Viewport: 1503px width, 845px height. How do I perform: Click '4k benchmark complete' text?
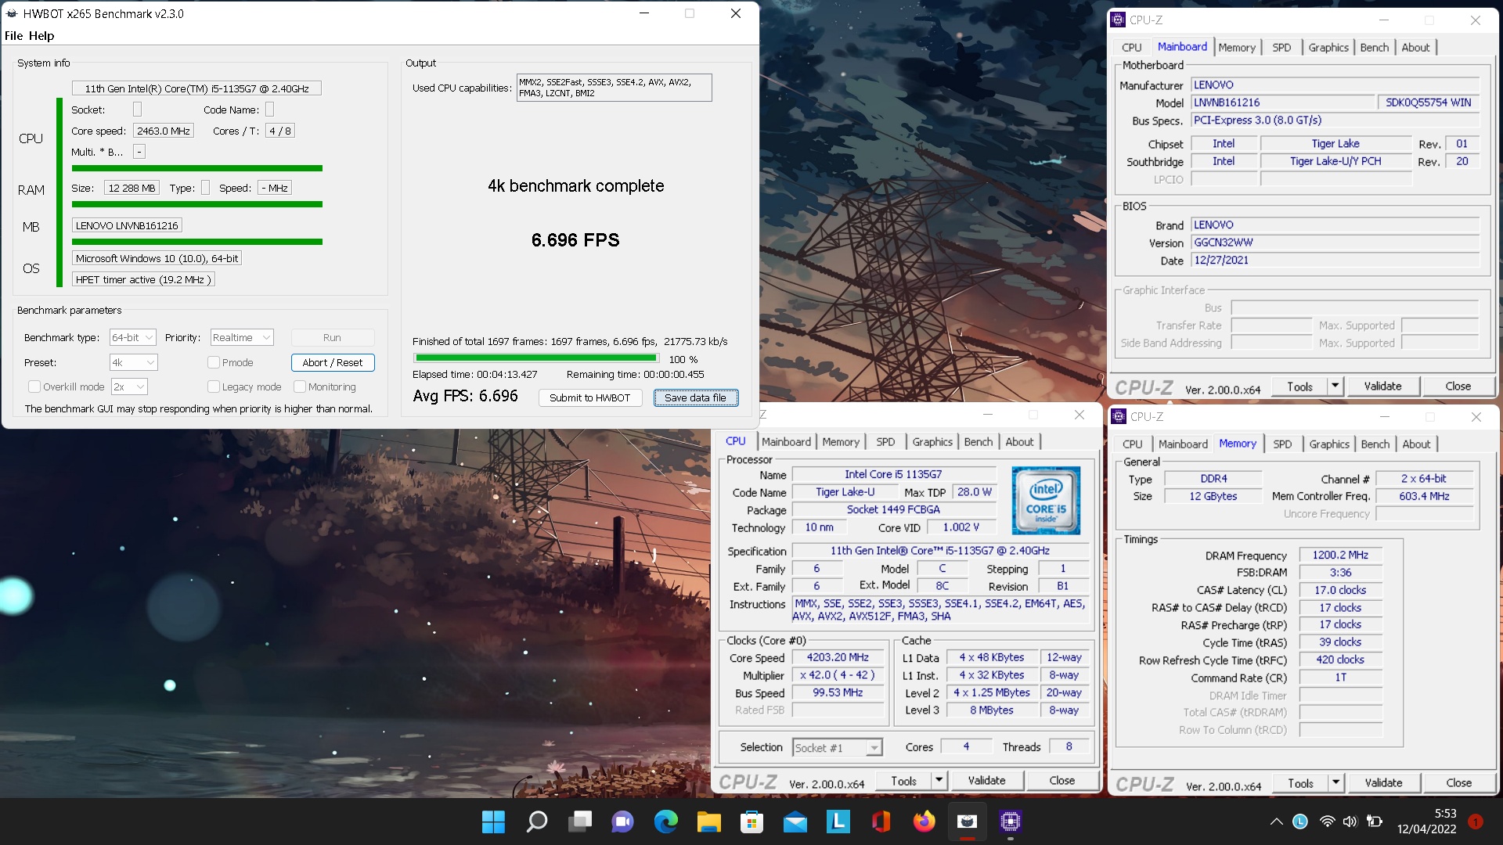(575, 185)
